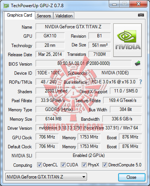Toggle the DirectCompute 5.0 checkbox
The image size is (150, 186).
105,164
